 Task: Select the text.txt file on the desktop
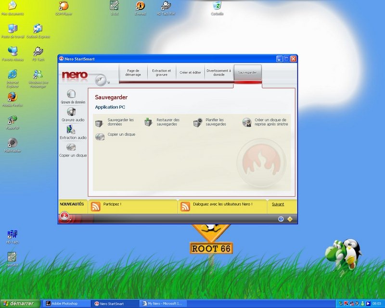coord(13,259)
